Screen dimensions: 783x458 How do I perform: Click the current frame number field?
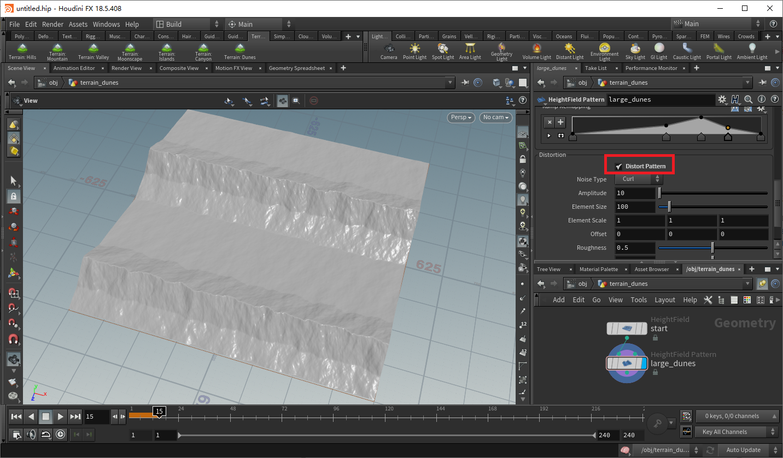[x=97, y=416]
